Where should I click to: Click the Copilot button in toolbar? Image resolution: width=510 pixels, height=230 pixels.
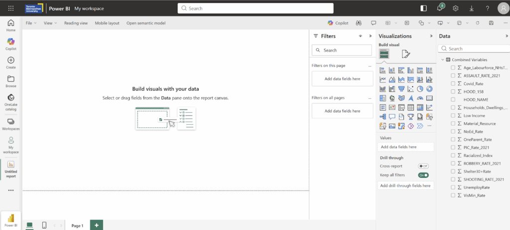coord(338,23)
